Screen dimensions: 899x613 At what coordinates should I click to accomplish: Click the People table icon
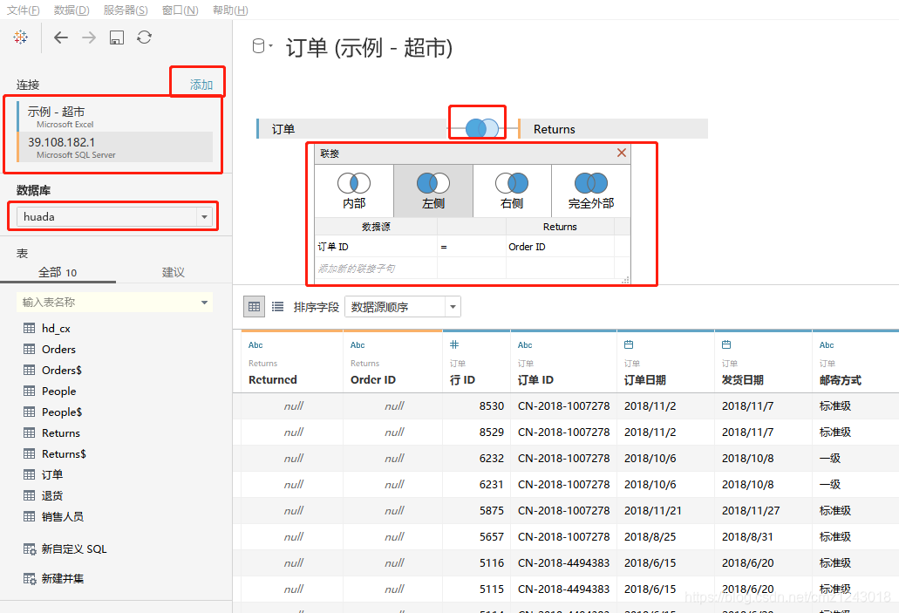pos(30,391)
